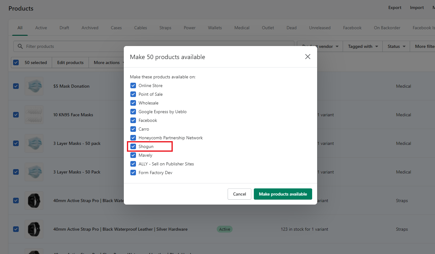Switch to the On Backorder tab
Screen dimensions: 435x254
click(x=387, y=28)
